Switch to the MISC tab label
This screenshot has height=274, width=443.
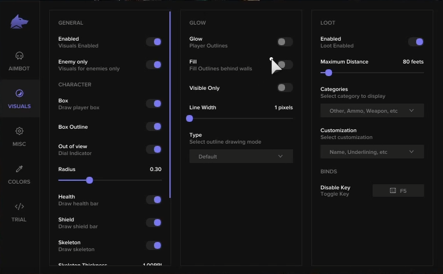point(19,144)
